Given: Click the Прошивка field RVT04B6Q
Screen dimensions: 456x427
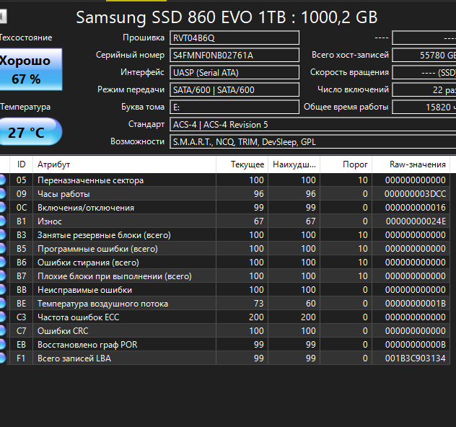Looking at the screenshot, I should coord(234,38).
